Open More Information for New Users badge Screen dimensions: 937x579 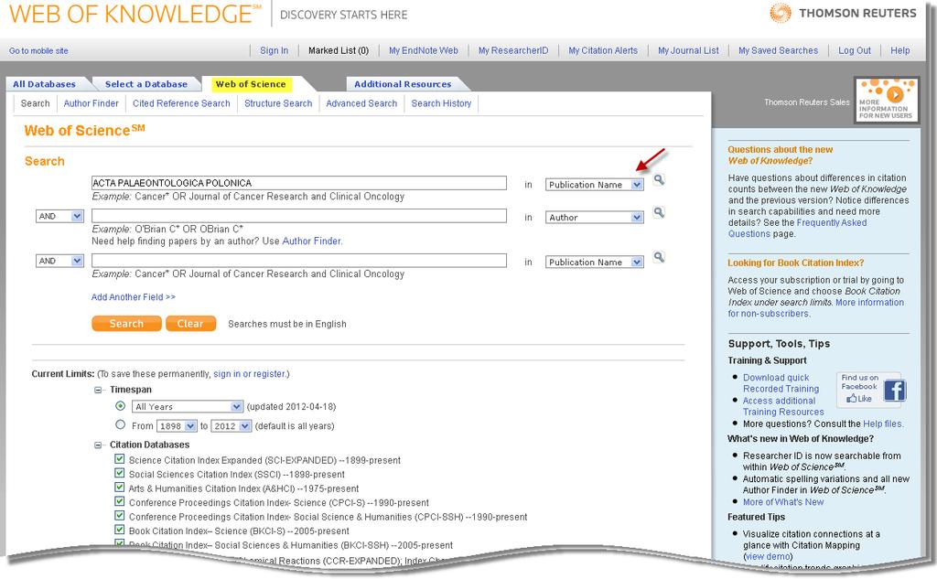[x=886, y=100]
